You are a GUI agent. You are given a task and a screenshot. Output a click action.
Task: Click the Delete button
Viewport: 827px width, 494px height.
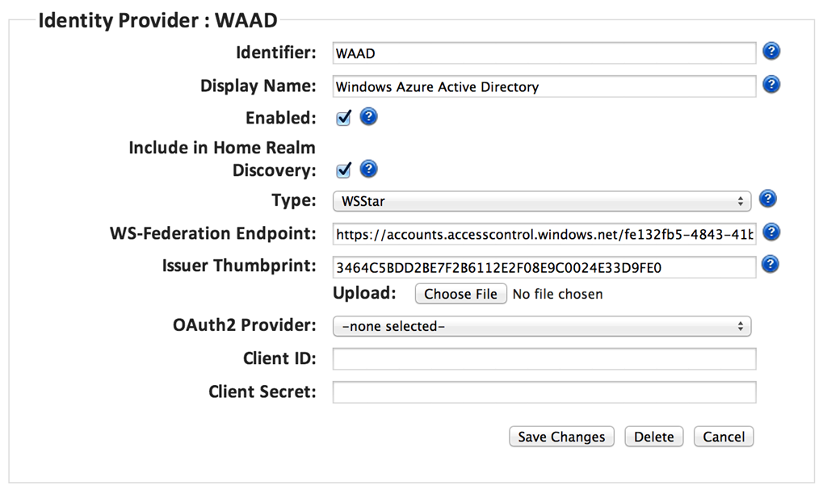tap(653, 437)
